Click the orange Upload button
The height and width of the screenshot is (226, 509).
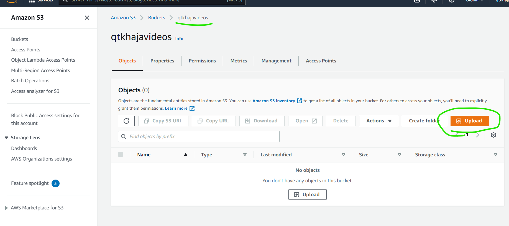[470, 121]
